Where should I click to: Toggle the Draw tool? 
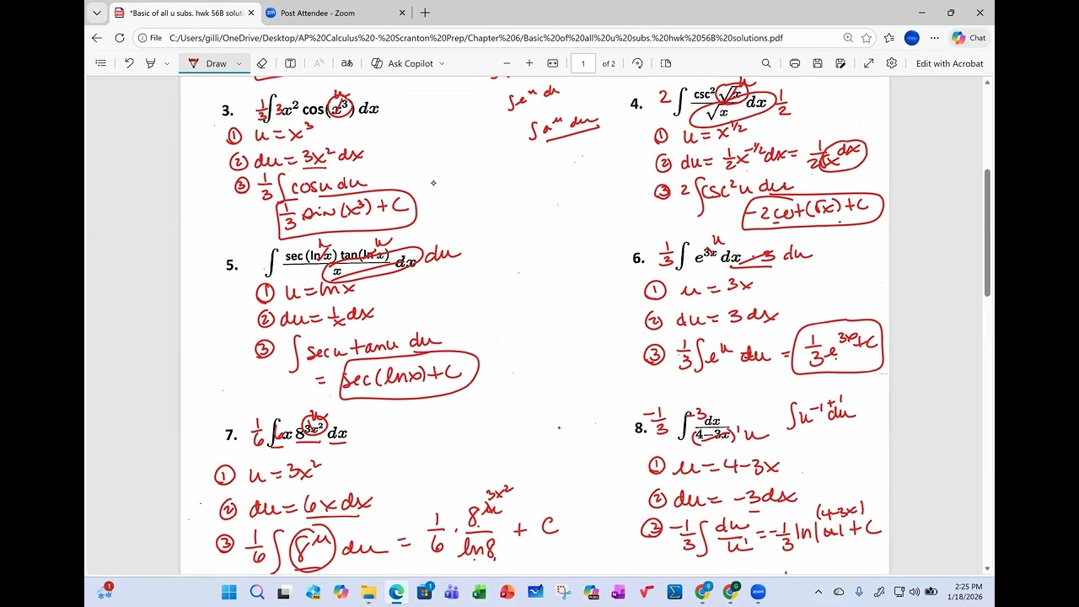(207, 63)
